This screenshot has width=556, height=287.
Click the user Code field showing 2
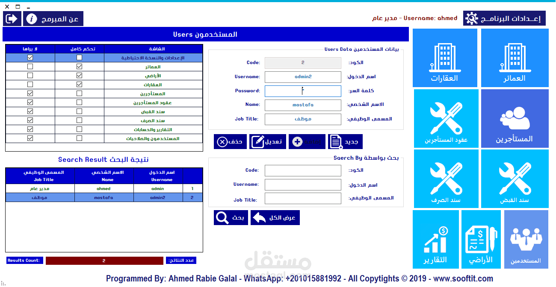tap(303, 63)
